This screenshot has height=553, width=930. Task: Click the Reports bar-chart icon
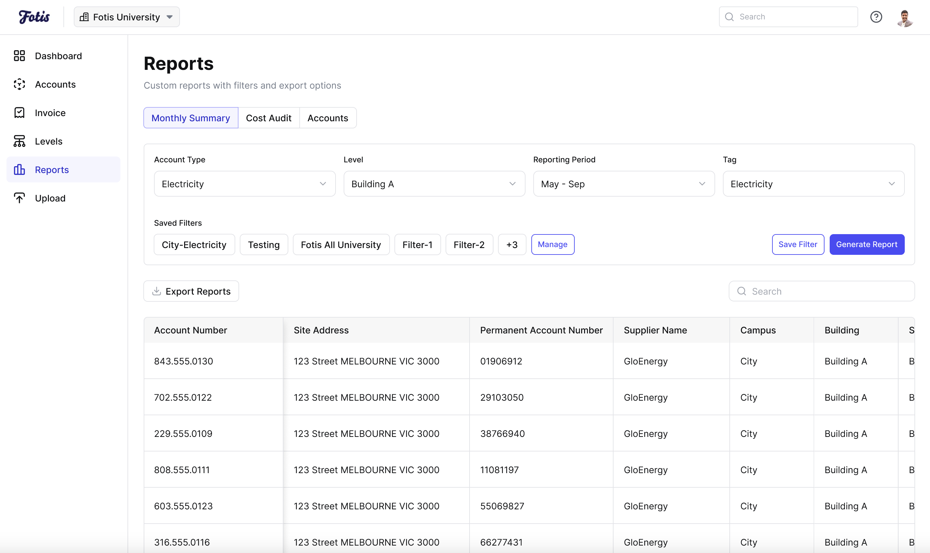point(19,169)
